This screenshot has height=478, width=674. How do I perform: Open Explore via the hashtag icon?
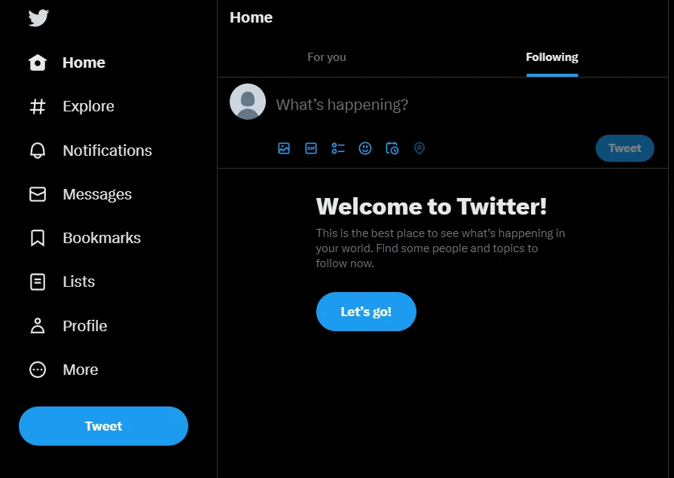coord(38,107)
